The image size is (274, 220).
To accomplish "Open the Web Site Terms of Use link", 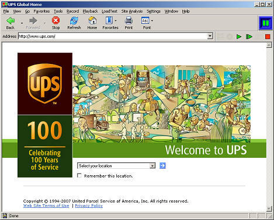I will click(x=46, y=205).
